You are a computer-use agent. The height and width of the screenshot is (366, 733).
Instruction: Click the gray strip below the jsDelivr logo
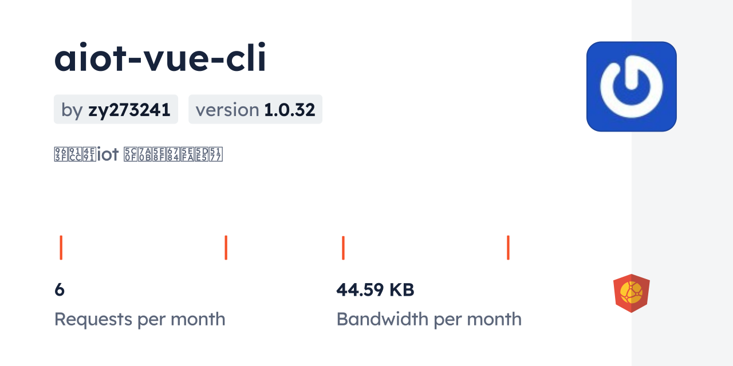coord(681,340)
